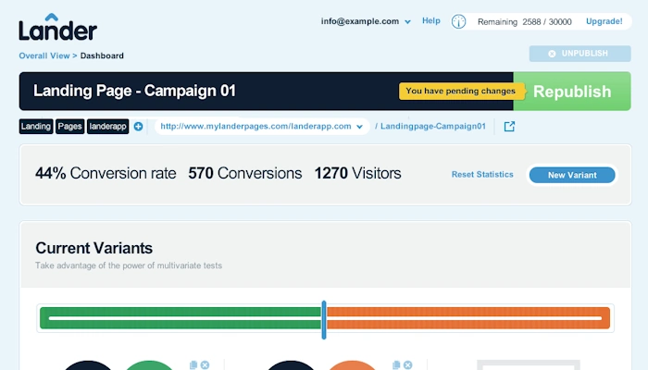Click the Lander logo
Screen dimensions: 648x370
coord(57,27)
